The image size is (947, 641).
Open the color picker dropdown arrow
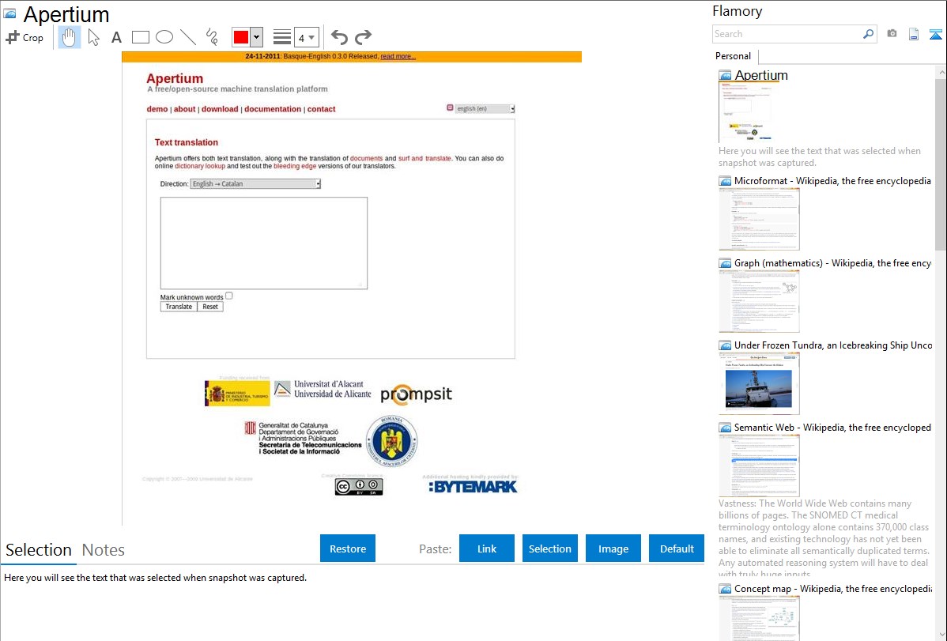pos(256,37)
